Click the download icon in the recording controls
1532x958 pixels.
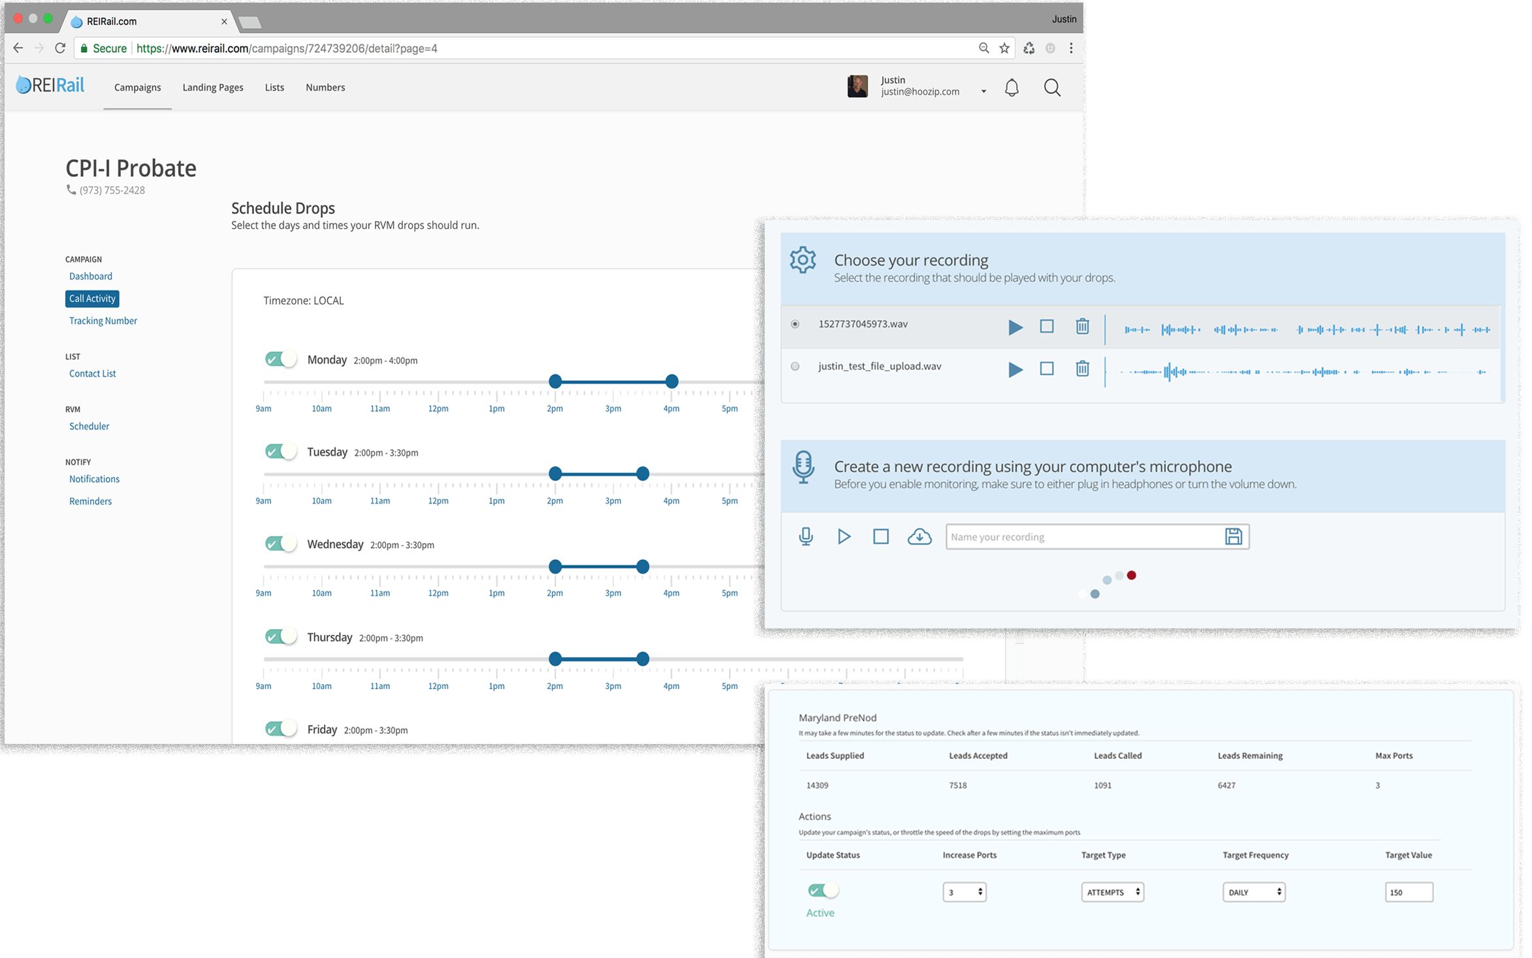[x=918, y=536]
